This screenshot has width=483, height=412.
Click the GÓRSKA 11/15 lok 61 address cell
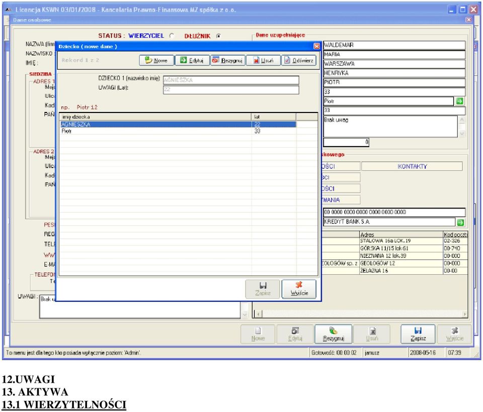401,248
